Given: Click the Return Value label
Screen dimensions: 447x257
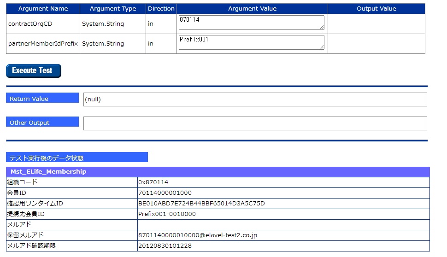Looking at the screenshot, I should 42,98.
